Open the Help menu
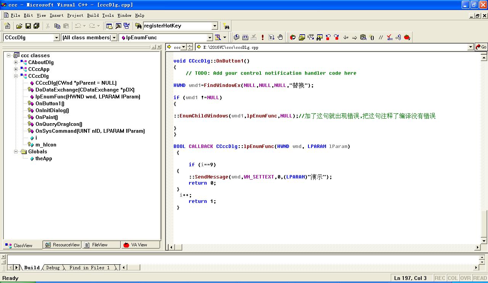 click(140, 15)
